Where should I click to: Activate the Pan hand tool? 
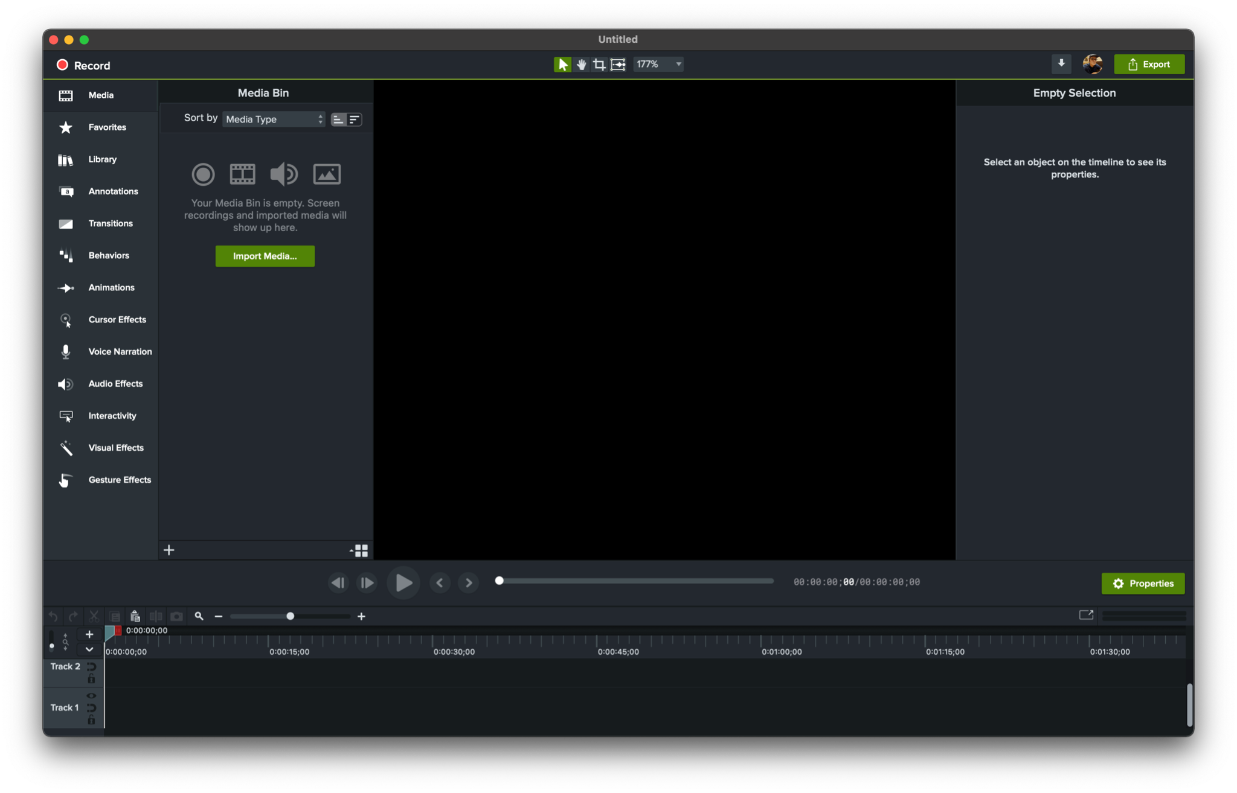click(x=581, y=65)
